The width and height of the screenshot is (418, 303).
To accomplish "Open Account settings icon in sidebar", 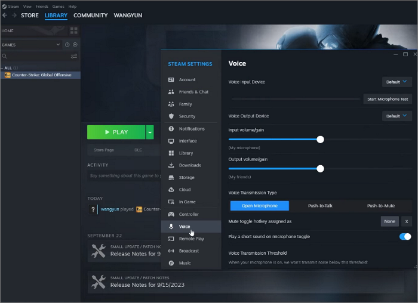I will [x=171, y=79].
